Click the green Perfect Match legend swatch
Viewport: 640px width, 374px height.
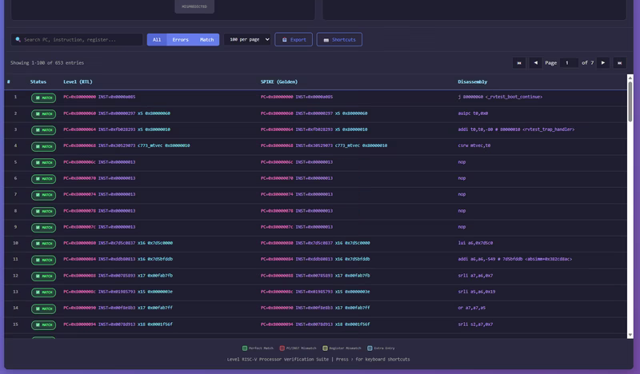coord(245,348)
